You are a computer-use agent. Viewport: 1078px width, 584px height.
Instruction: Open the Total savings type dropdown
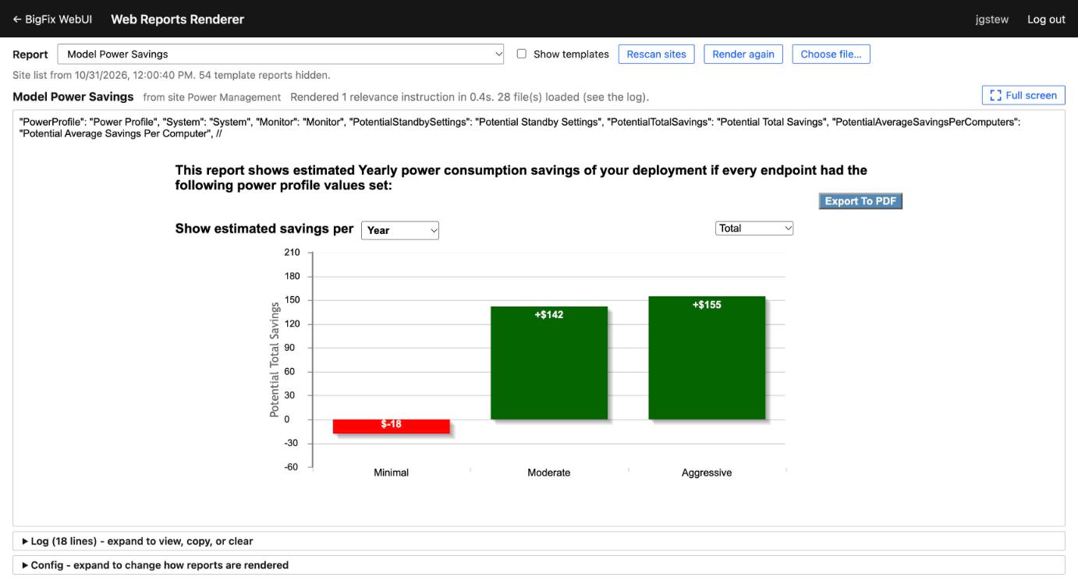pos(754,228)
